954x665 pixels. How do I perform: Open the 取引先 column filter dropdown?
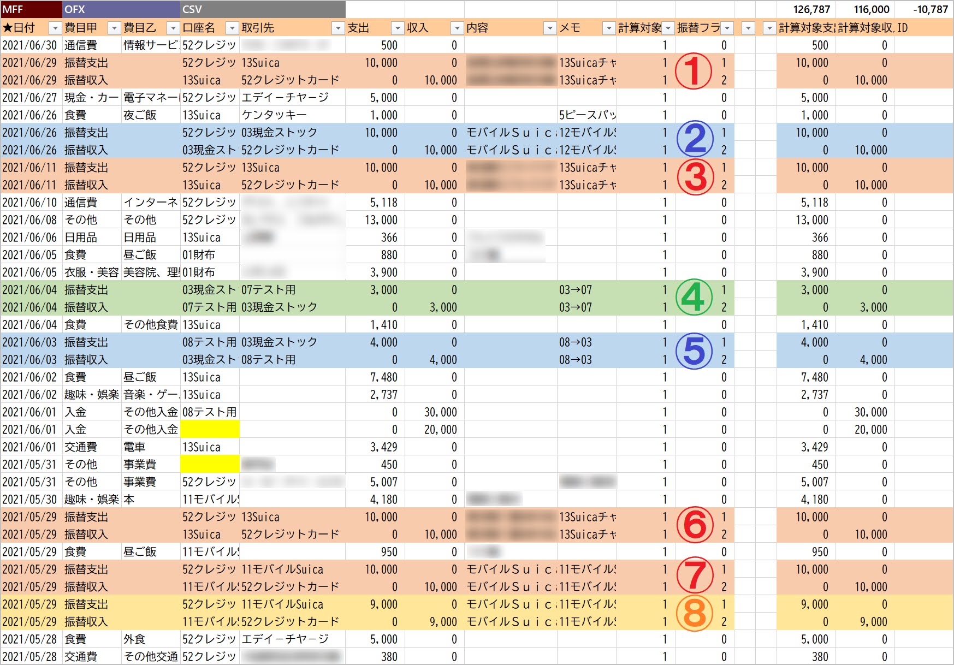[x=338, y=28]
